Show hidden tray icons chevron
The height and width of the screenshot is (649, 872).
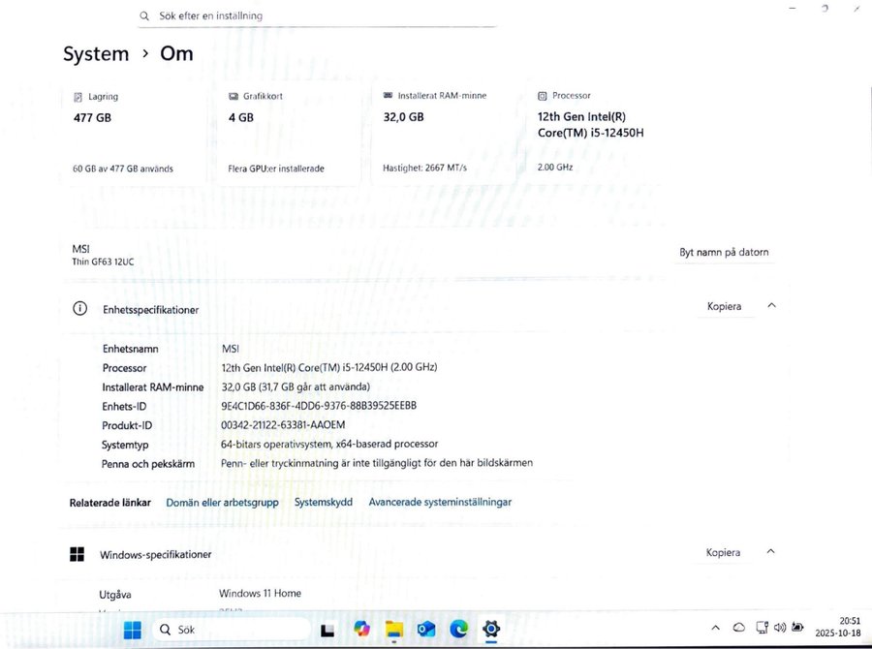point(715,628)
